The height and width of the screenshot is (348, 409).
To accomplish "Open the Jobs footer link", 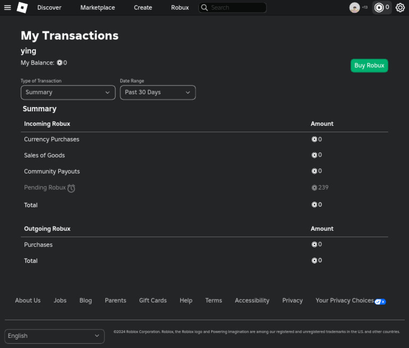I will (60, 301).
